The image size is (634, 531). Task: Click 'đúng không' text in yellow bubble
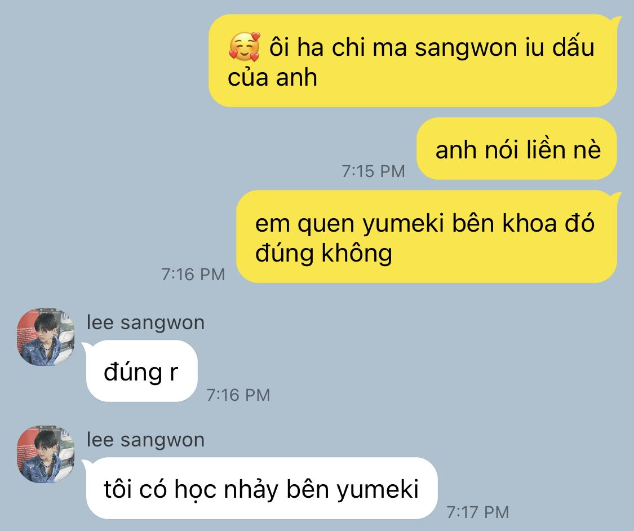click(323, 253)
